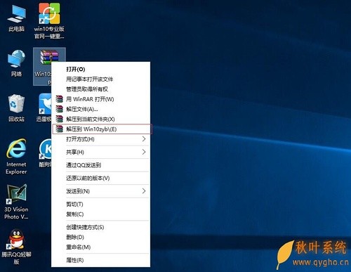
Task: Choose 通过QQ发送到 menu entry
Action: click(100, 165)
